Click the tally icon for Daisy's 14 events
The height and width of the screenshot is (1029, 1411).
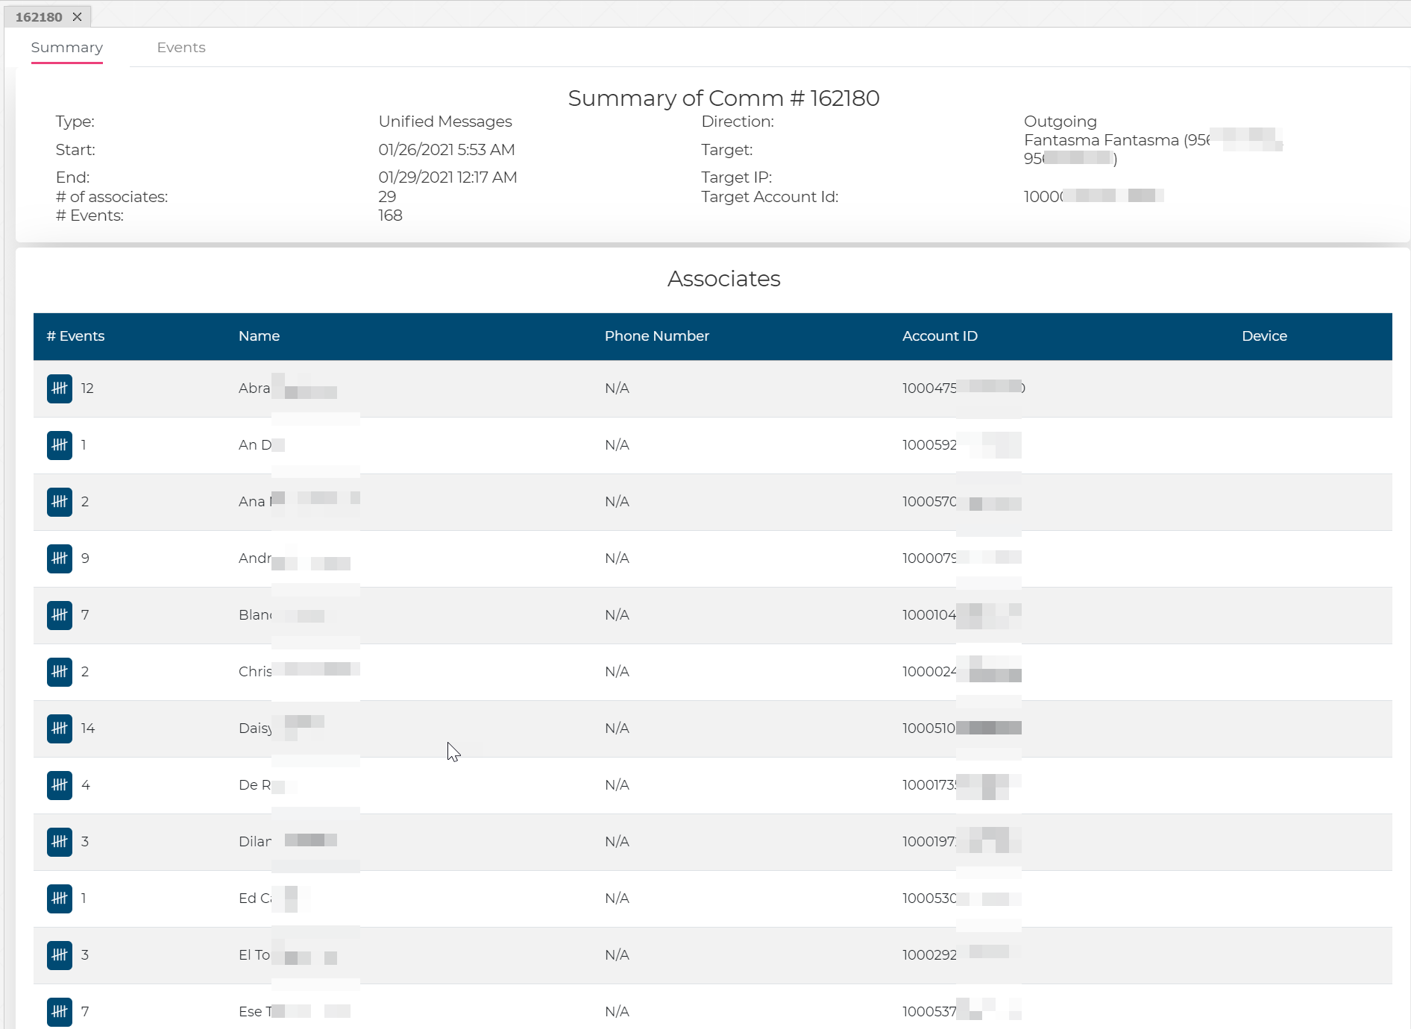pos(60,729)
